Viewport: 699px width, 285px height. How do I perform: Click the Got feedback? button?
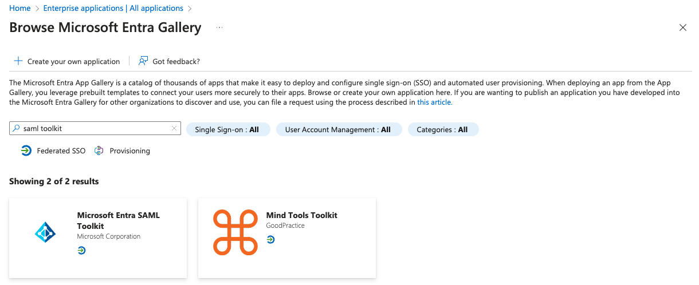[176, 61]
